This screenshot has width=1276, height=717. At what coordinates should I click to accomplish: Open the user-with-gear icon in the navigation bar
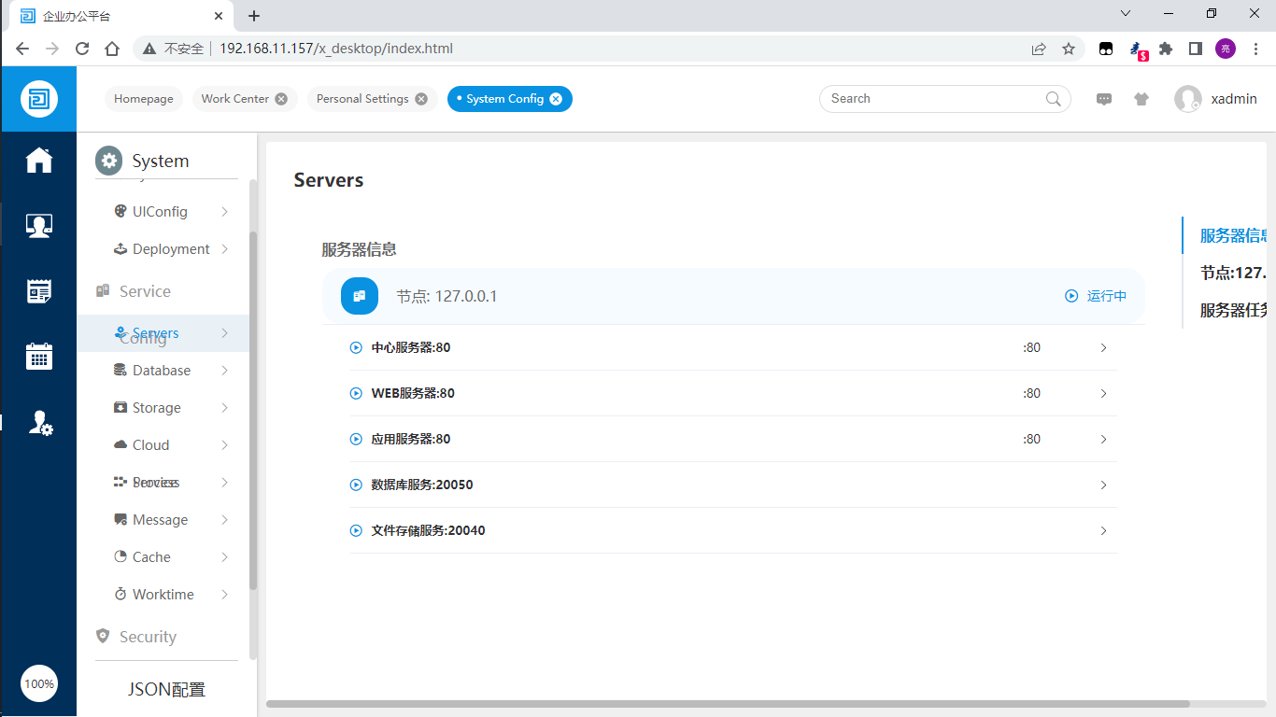tap(39, 422)
